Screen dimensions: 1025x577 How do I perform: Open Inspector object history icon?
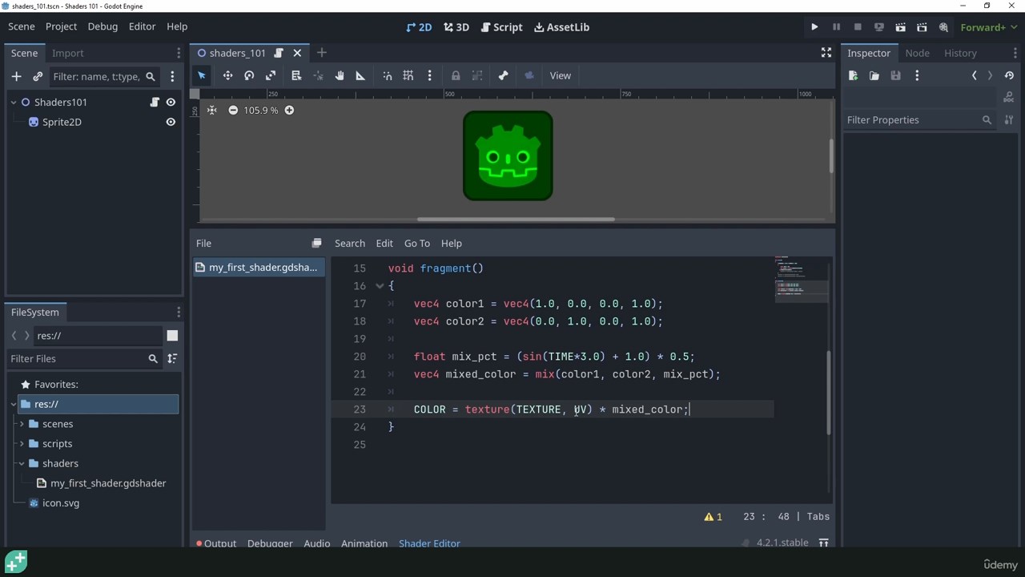1009,75
